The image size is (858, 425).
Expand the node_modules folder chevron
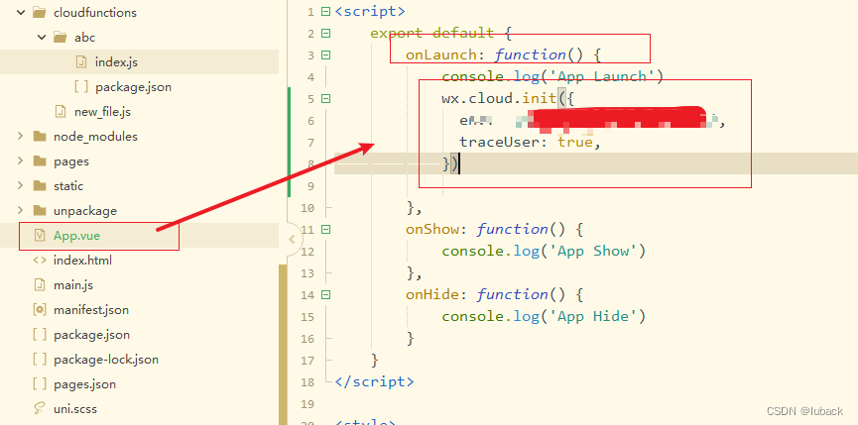click(21, 136)
